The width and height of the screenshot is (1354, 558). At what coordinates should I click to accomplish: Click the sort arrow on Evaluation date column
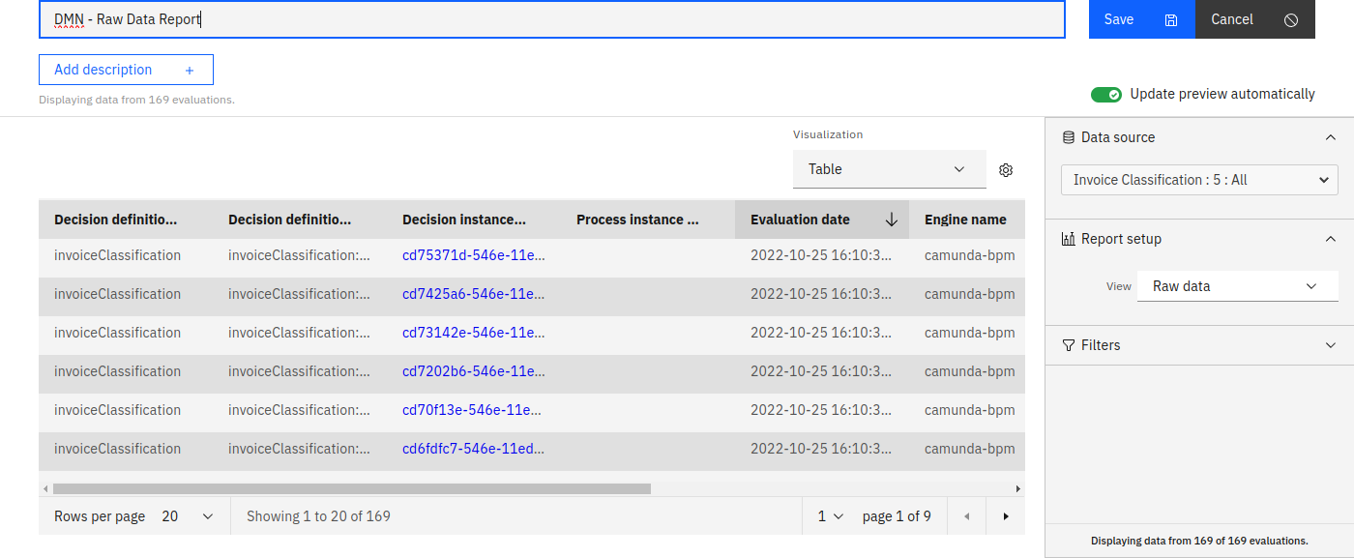(891, 220)
